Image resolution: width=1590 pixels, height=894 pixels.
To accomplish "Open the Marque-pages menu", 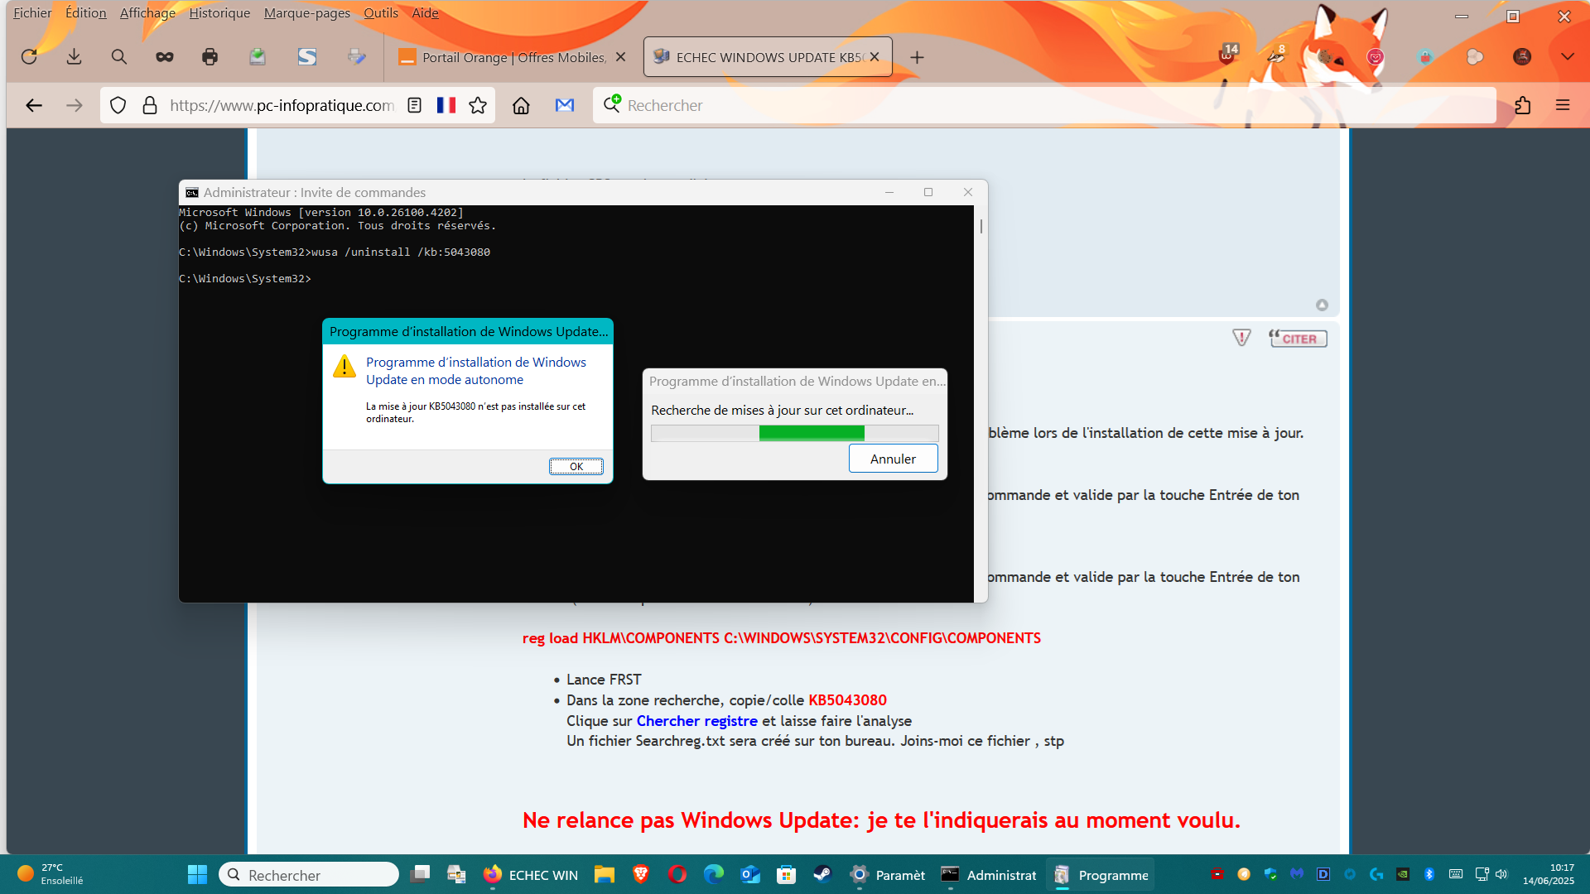I will pos(306,12).
